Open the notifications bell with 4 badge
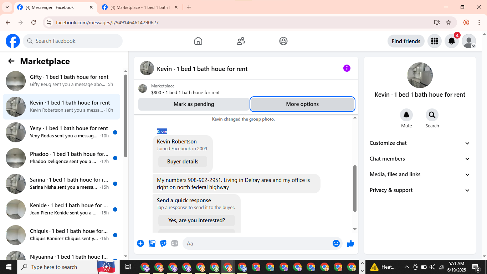Viewport: 487px width, 274px height. pos(451,41)
